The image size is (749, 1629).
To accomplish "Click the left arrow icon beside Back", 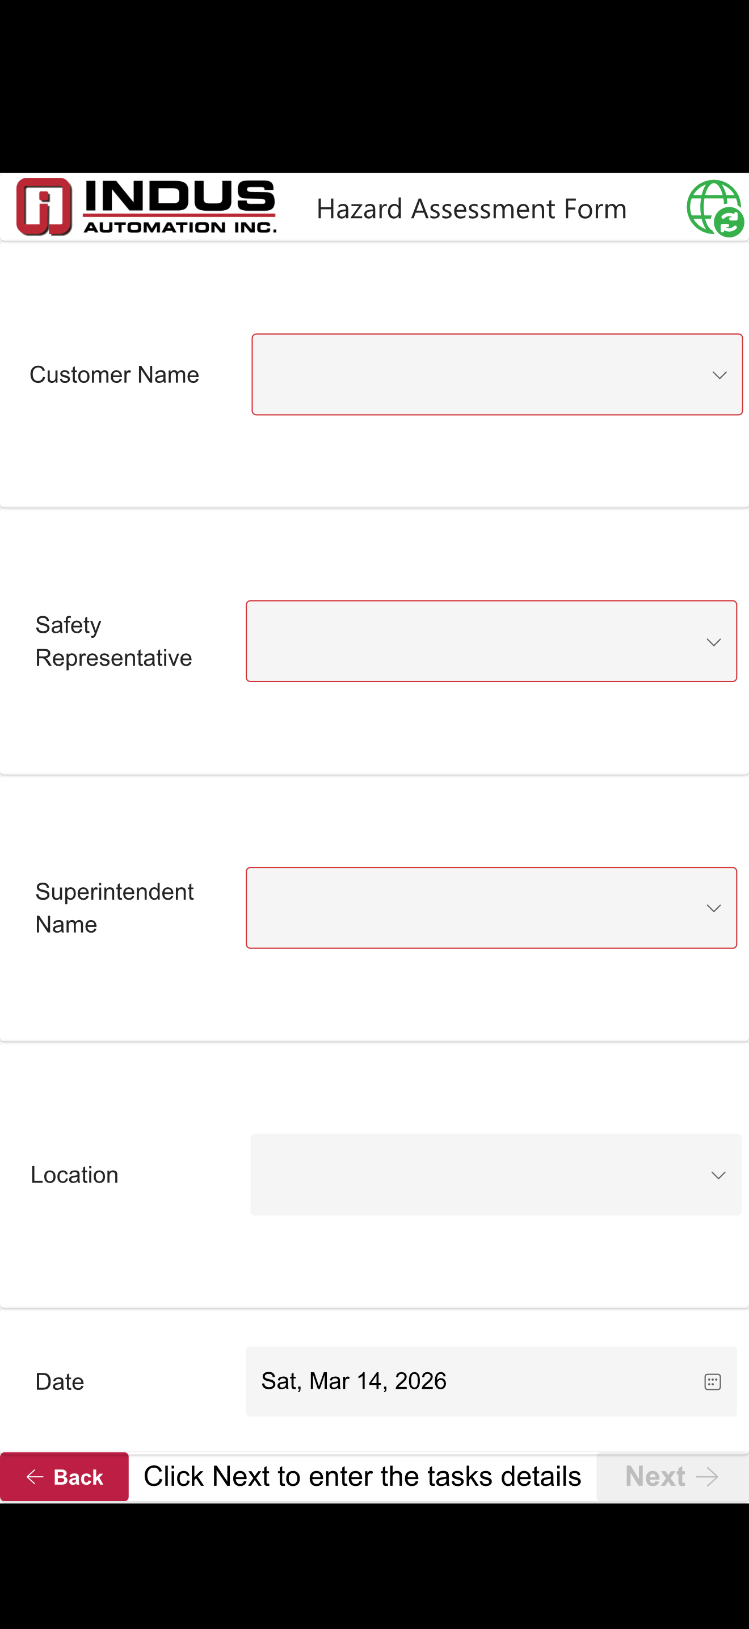I will pyautogui.click(x=35, y=1477).
